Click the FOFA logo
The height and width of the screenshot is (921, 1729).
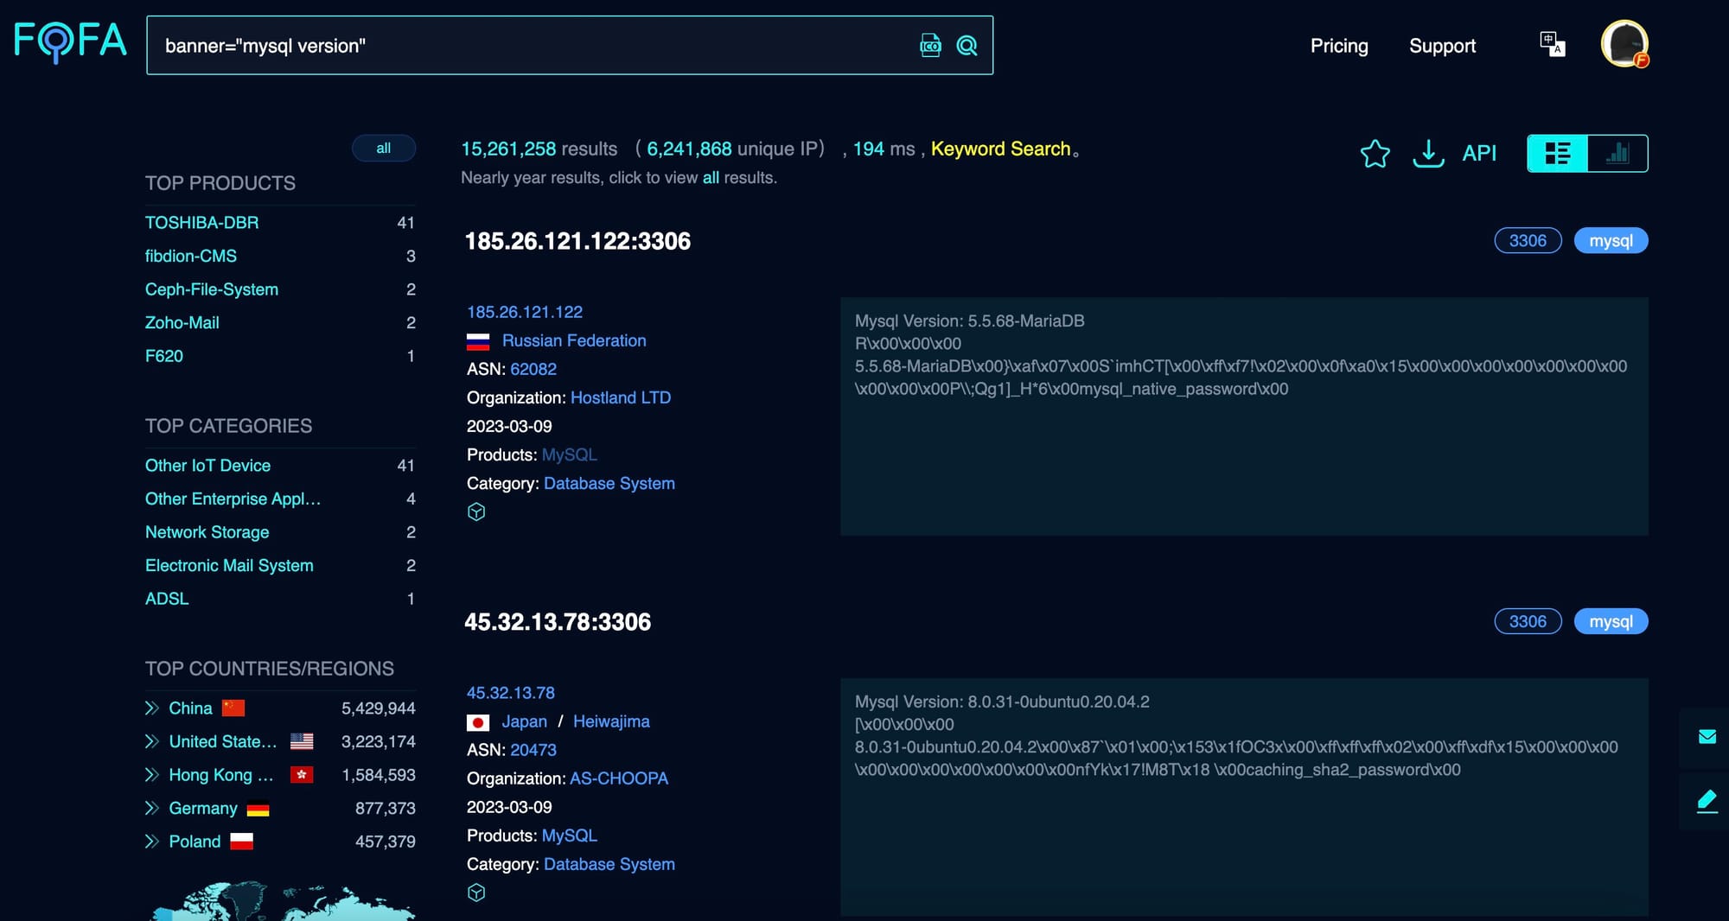pyautogui.click(x=70, y=42)
